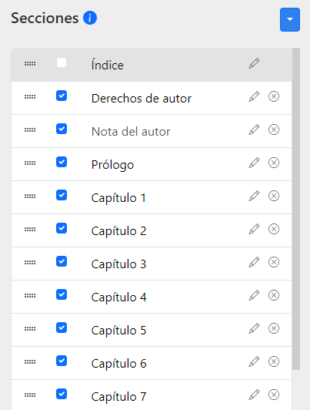
Task: Click the sections list vertical scrollbar
Action: [x=296, y=209]
